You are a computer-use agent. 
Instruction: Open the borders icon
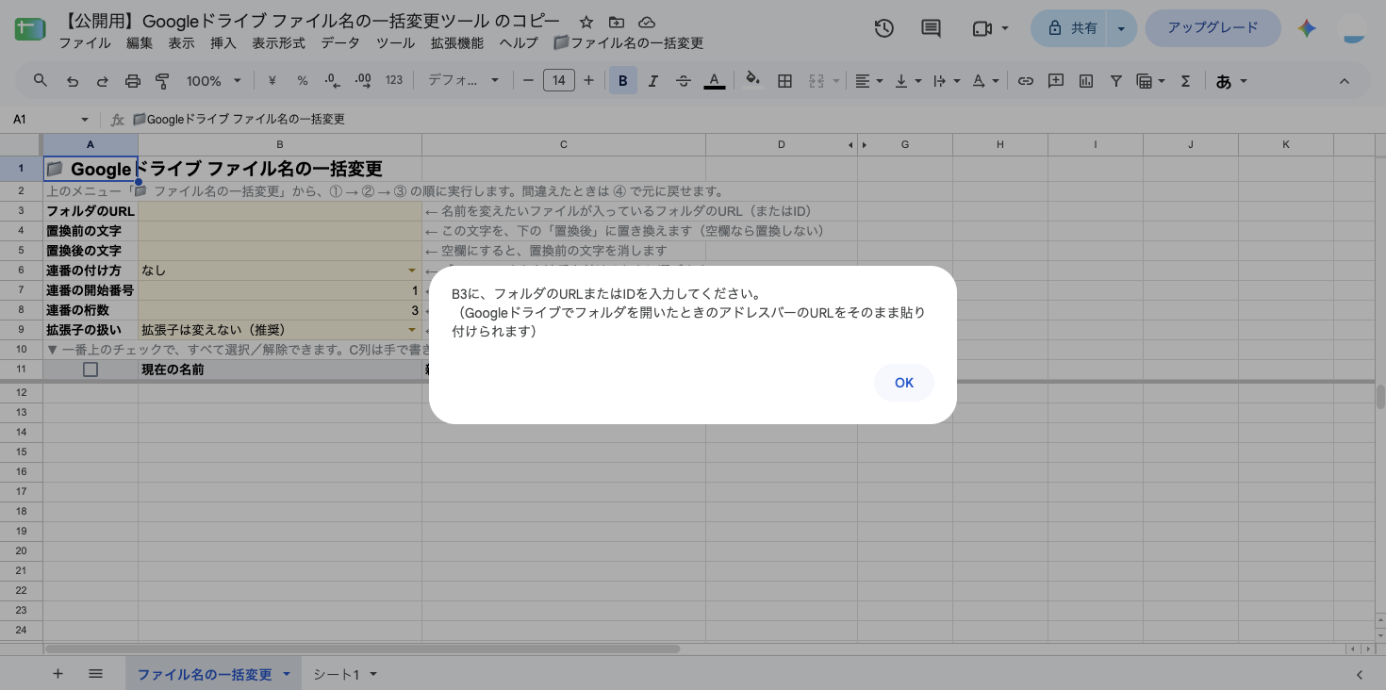click(784, 81)
